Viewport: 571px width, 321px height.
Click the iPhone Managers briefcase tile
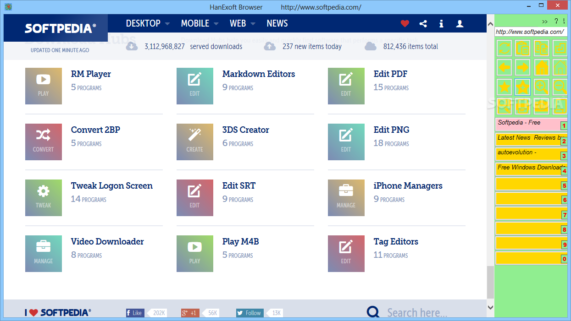coord(346,198)
